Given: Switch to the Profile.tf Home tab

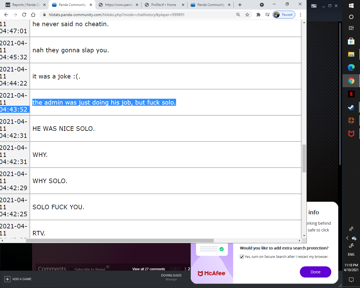Looking at the screenshot, I should pos(163,5).
